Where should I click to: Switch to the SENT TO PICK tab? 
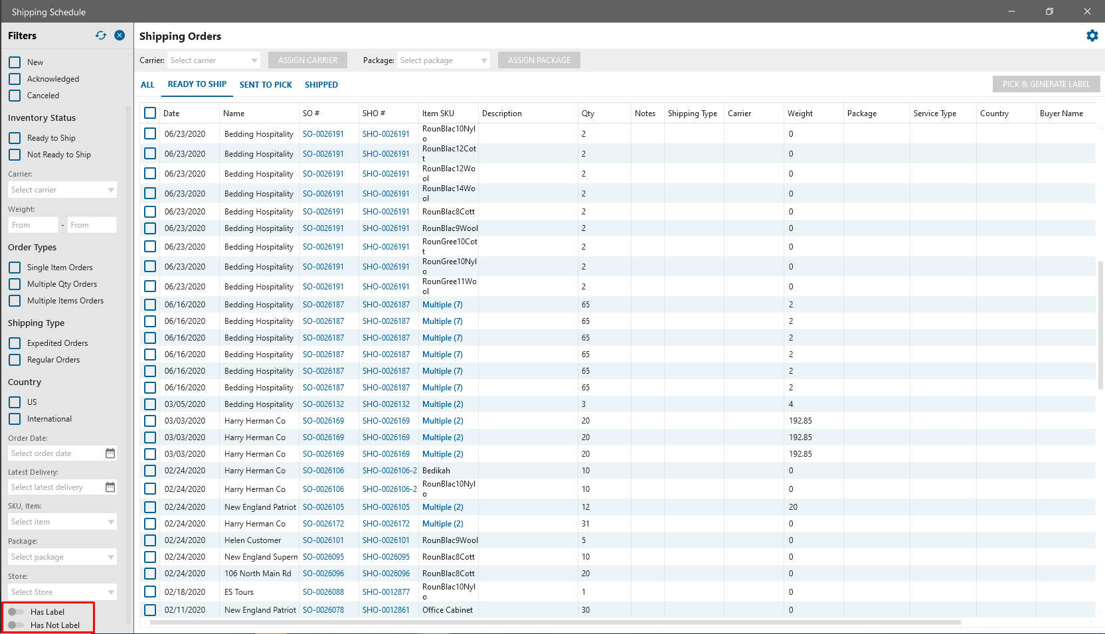point(266,85)
